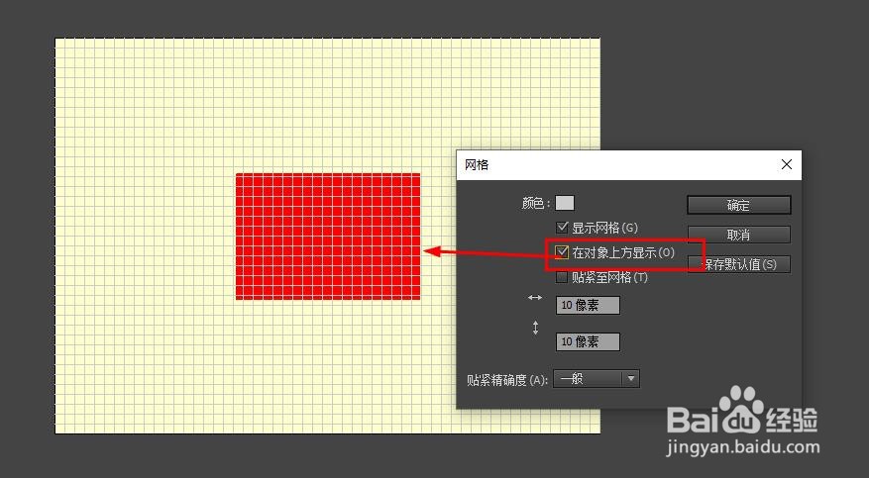The height and width of the screenshot is (478, 869).
Task: Select the red rectangle on the stage
Action: coord(328,237)
